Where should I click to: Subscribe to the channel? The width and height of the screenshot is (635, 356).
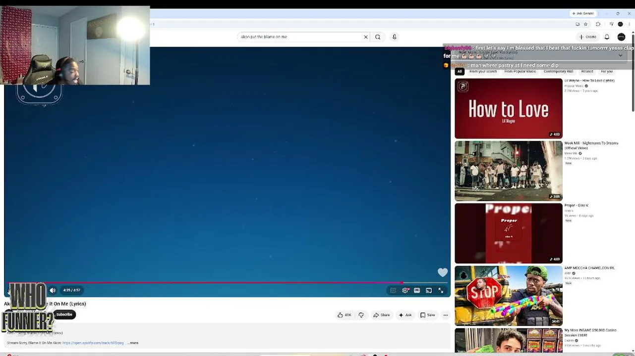pyautogui.click(x=64, y=314)
